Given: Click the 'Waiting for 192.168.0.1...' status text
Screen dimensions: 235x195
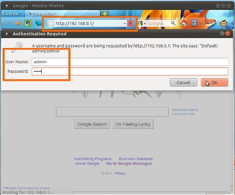Looking at the screenshot, I should click(28, 192).
